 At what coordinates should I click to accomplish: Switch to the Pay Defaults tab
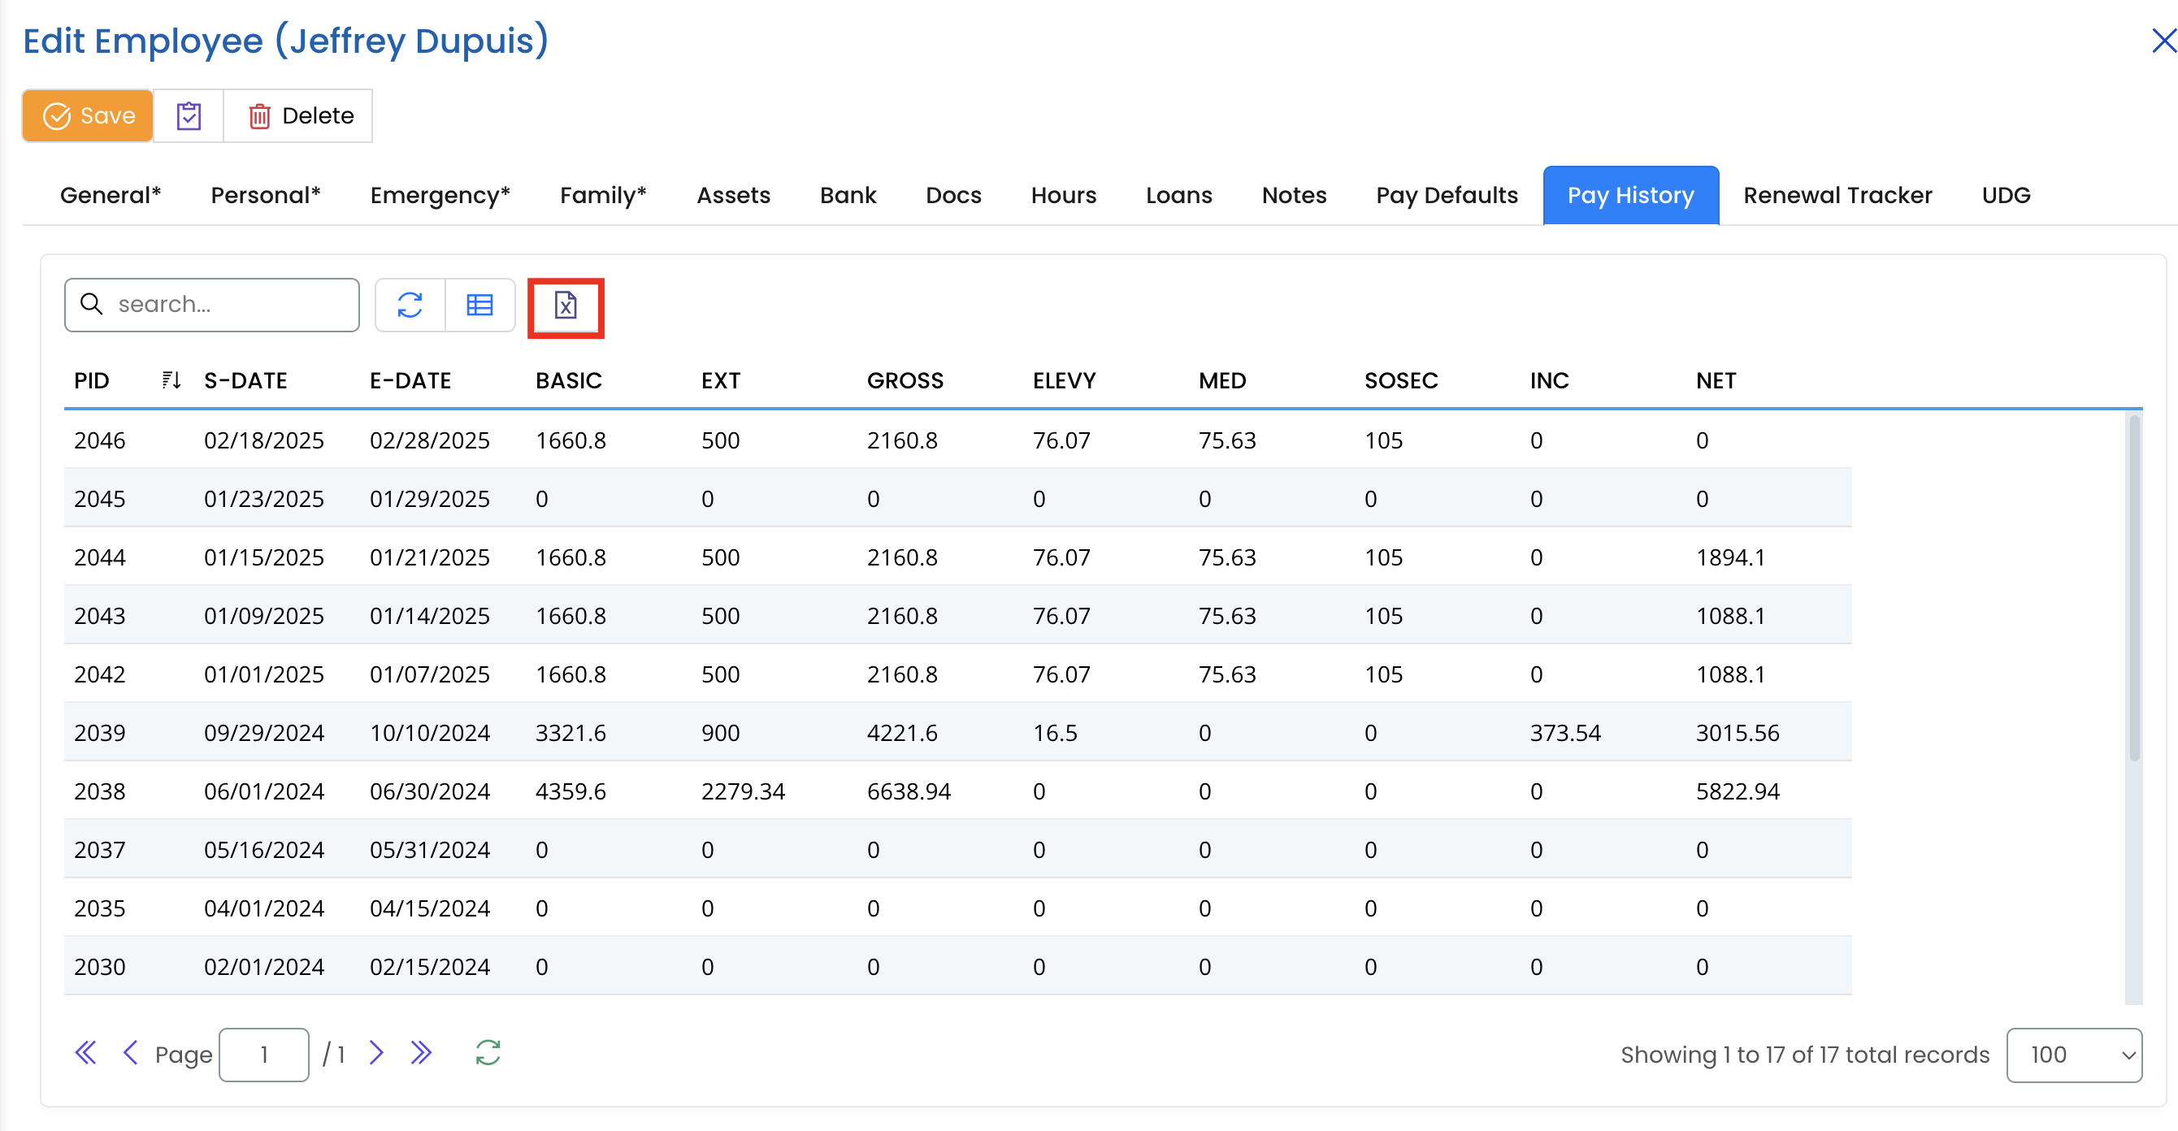click(1446, 195)
